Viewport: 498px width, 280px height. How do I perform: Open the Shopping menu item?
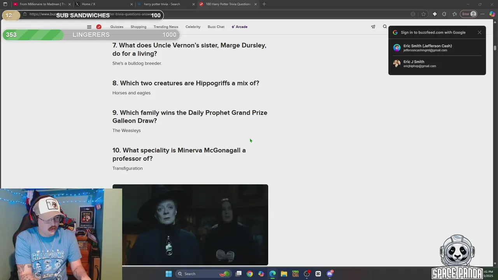(x=139, y=27)
